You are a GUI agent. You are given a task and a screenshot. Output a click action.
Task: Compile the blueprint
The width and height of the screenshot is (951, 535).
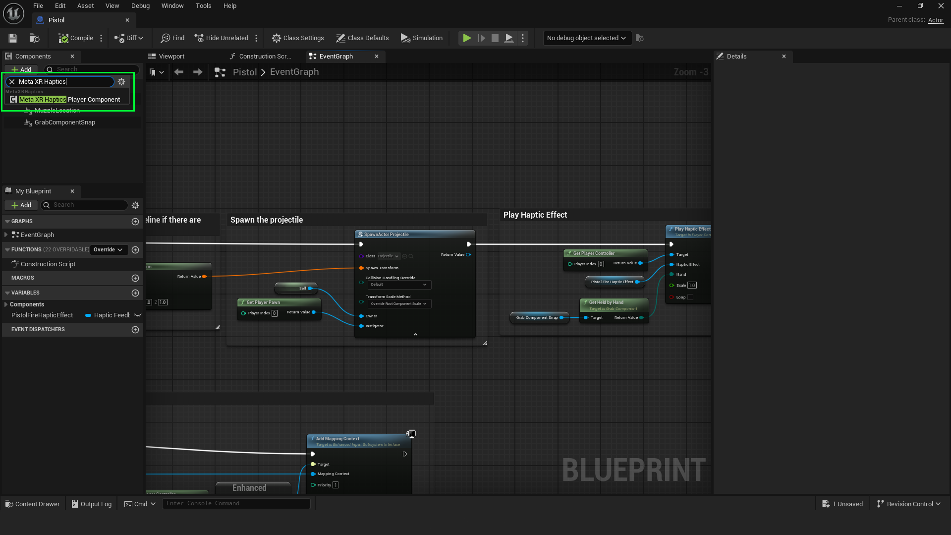[x=75, y=38]
